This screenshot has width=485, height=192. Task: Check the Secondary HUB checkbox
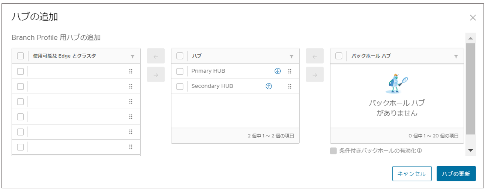pyautogui.click(x=180, y=86)
